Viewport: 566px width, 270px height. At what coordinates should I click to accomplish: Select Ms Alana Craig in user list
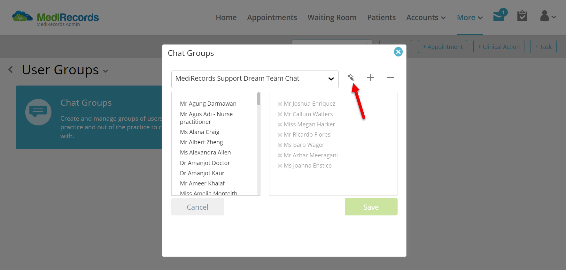[200, 132]
